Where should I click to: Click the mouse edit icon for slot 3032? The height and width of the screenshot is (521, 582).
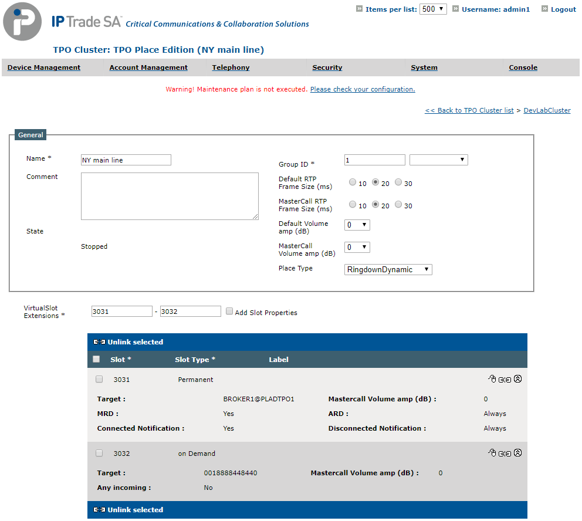[492, 453]
